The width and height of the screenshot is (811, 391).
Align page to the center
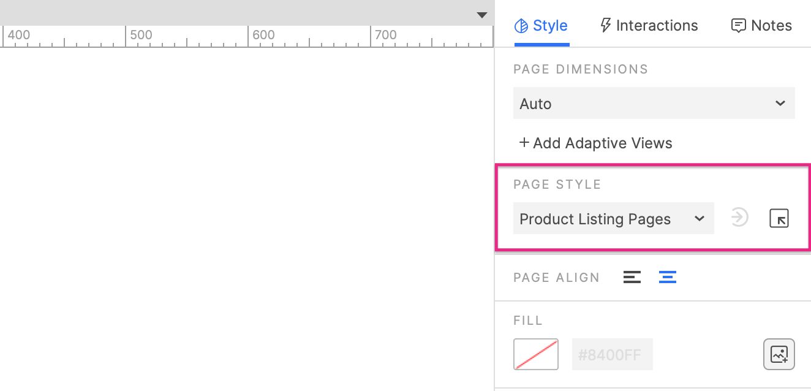point(668,277)
